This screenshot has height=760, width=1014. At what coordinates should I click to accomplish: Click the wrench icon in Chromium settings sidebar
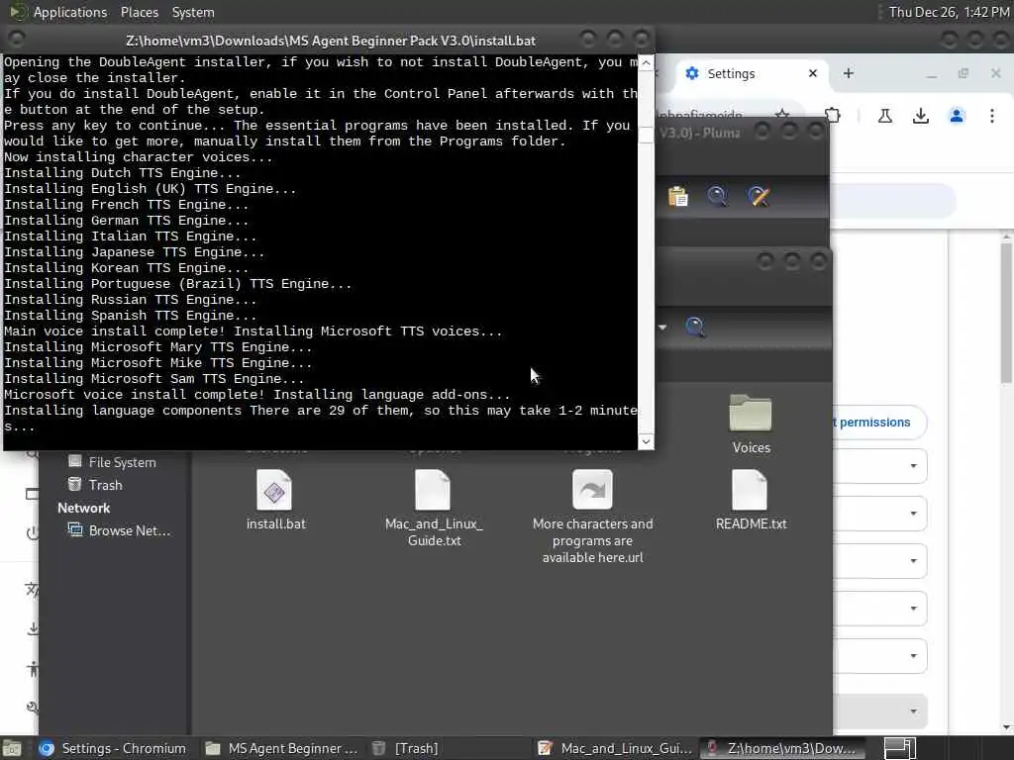tap(33, 708)
